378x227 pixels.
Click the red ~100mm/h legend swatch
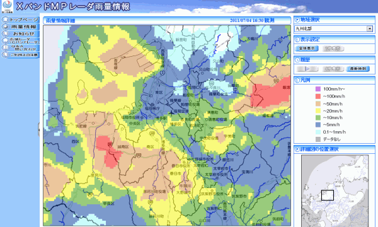pos(318,96)
